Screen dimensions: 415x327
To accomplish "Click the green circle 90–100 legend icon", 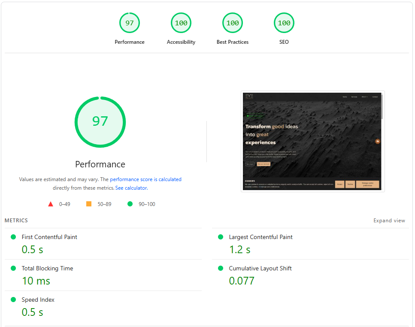I will click(x=130, y=204).
